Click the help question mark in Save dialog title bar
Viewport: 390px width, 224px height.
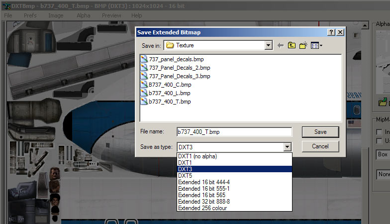pos(331,32)
